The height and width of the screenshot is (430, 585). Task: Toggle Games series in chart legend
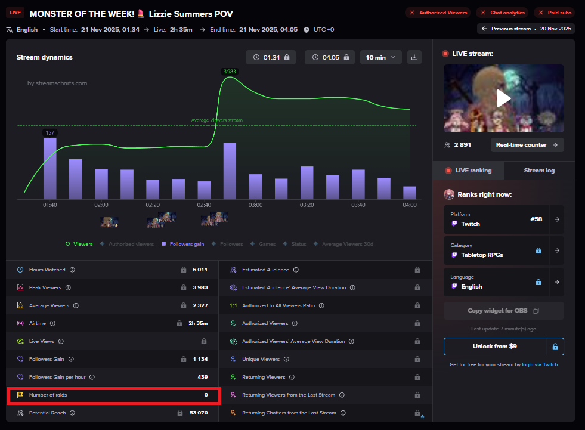[263, 244]
